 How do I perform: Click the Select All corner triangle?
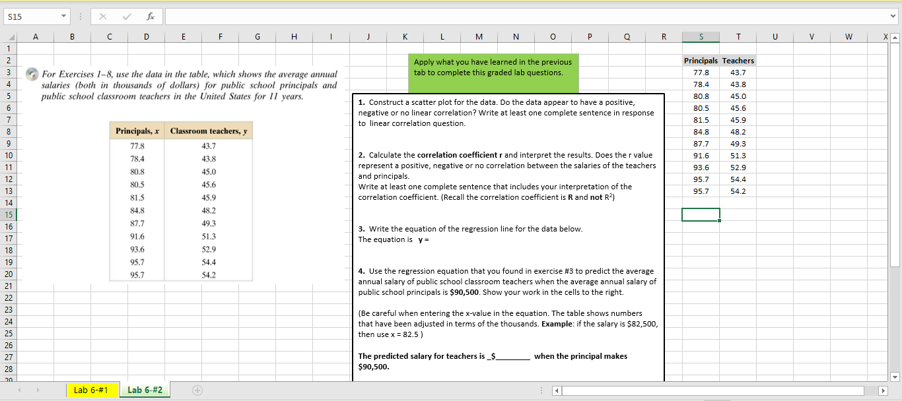click(x=9, y=38)
